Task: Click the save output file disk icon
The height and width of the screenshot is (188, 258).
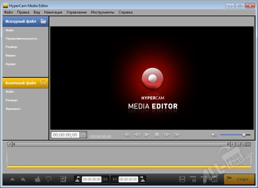Action: 43,83
